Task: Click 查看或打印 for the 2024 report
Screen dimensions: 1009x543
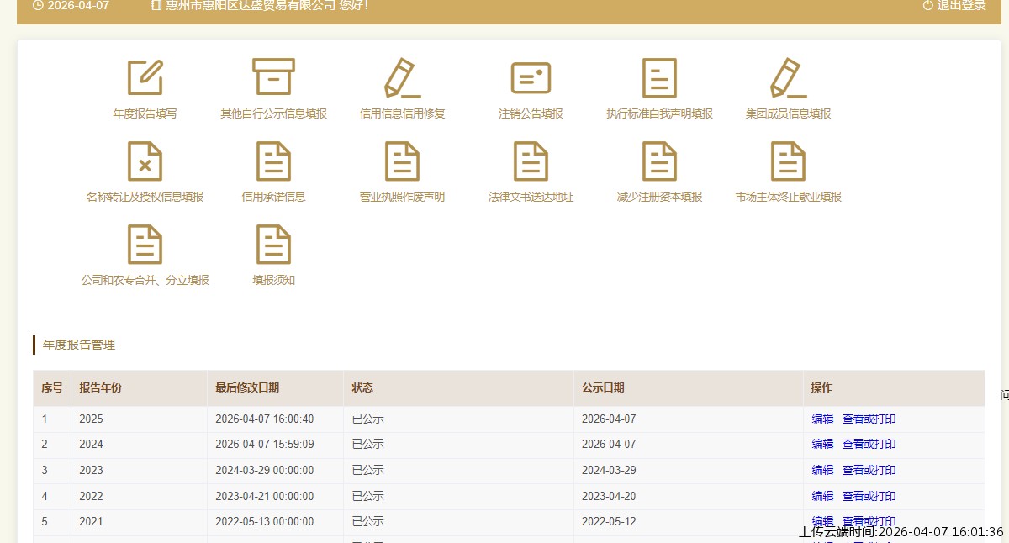Action: pyautogui.click(x=869, y=444)
